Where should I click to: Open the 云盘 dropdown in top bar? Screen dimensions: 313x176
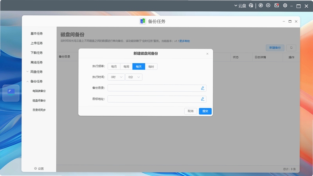click(240, 6)
